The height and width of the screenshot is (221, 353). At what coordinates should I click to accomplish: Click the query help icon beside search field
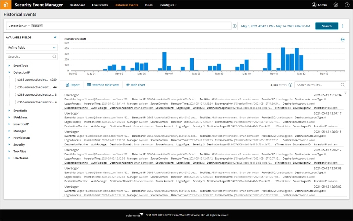pos(234,26)
